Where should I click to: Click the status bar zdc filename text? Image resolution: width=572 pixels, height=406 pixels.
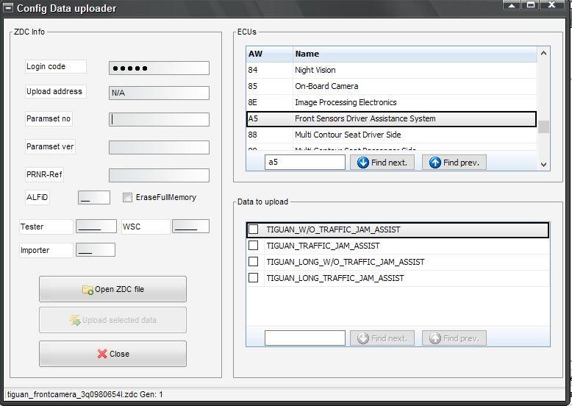[x=85, y=394]
